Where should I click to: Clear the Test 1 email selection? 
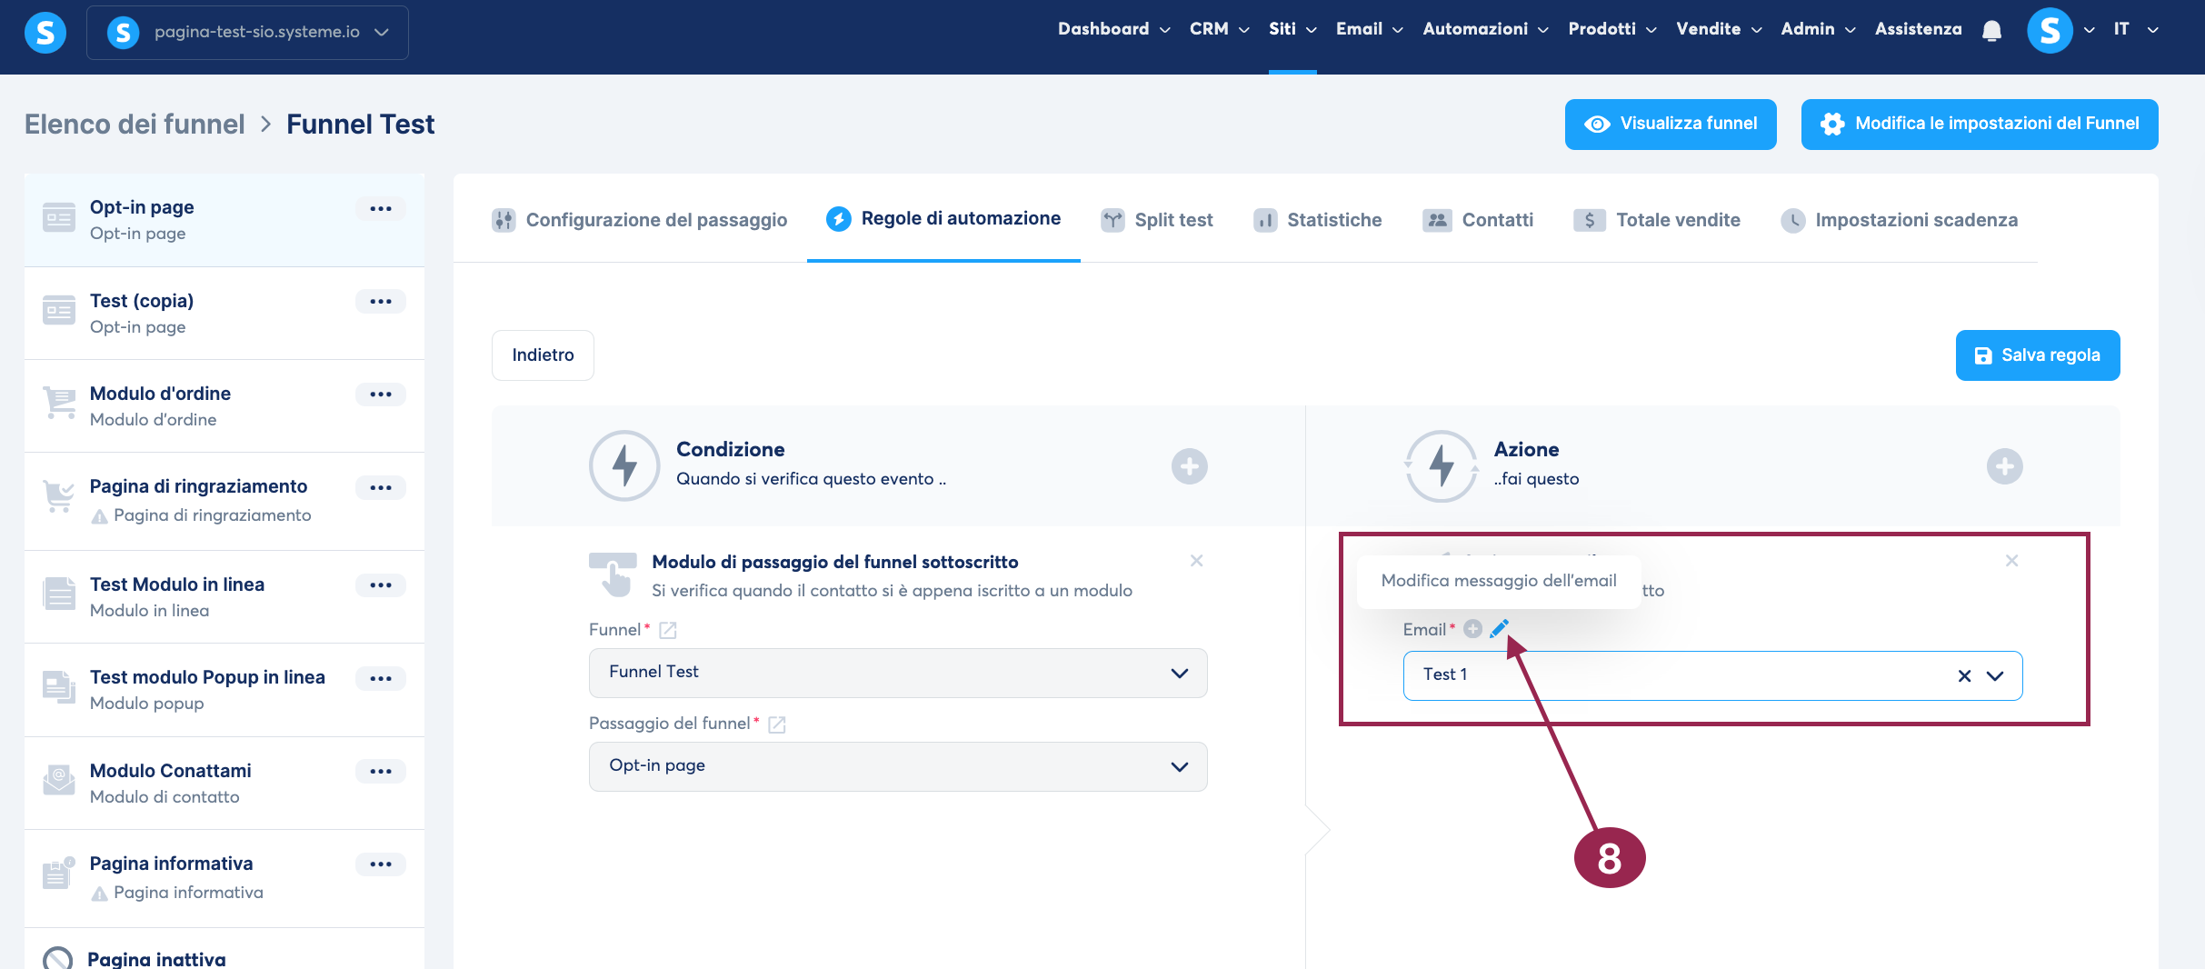pos(1964,675)
